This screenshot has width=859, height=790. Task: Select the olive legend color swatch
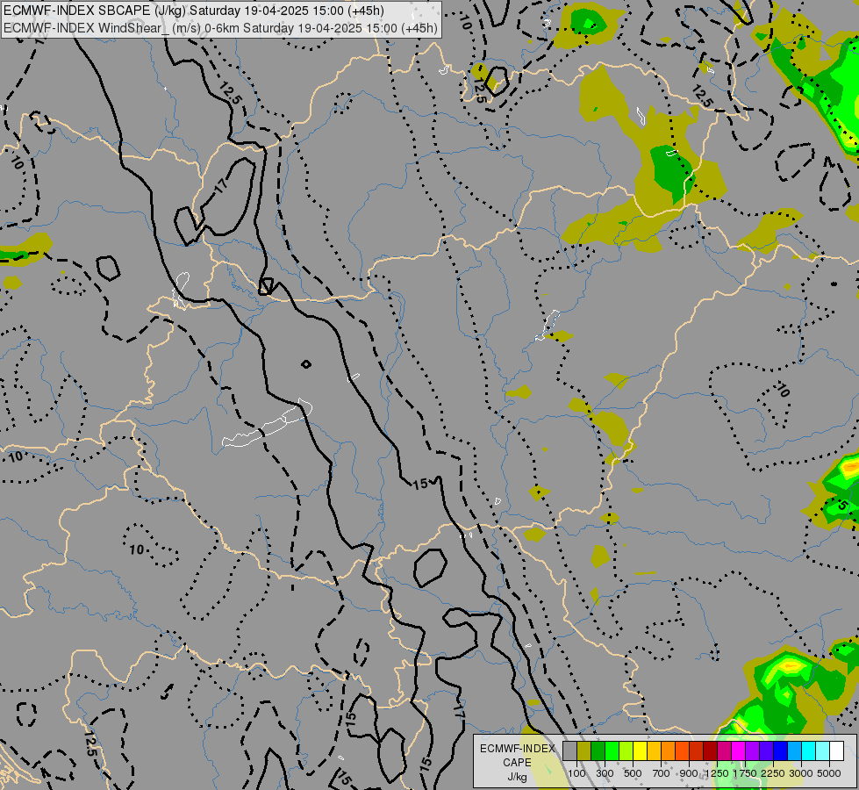[584, 750]
